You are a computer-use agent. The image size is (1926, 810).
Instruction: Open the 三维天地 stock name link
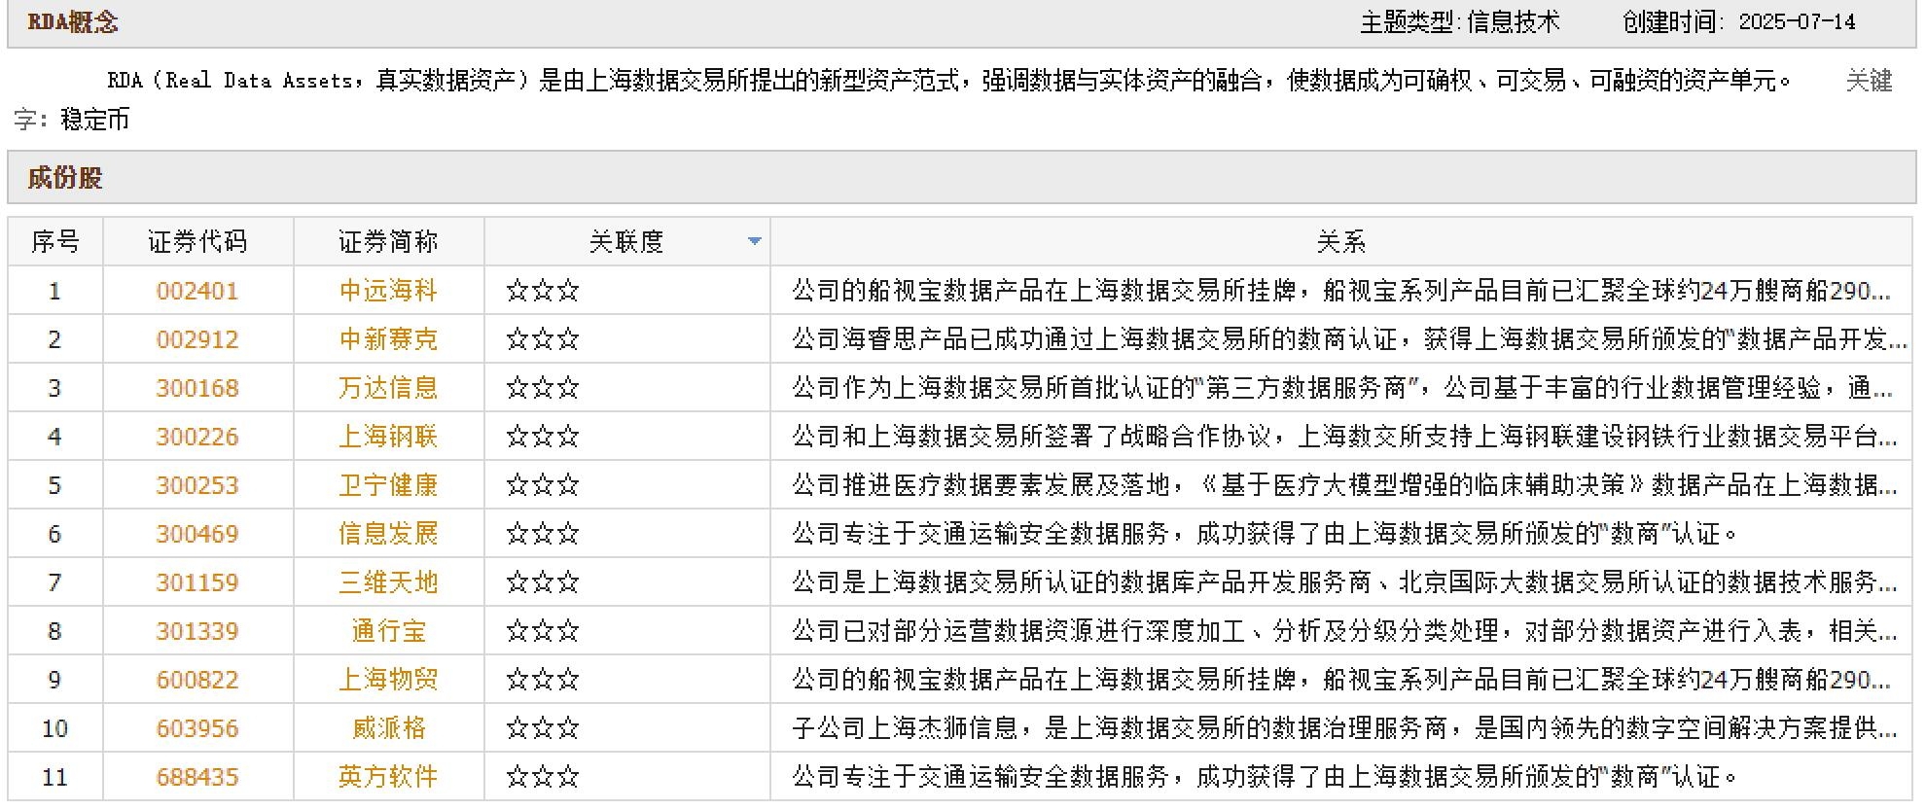388,582
